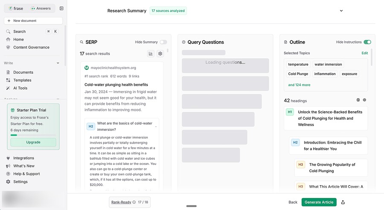
Task: Open Documents in sidebar
Action: click(23, 72)
